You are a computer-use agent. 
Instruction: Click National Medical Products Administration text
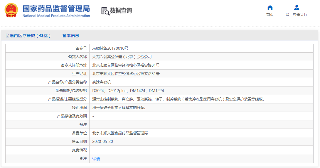pyautogui.click(x=56, y=16)
